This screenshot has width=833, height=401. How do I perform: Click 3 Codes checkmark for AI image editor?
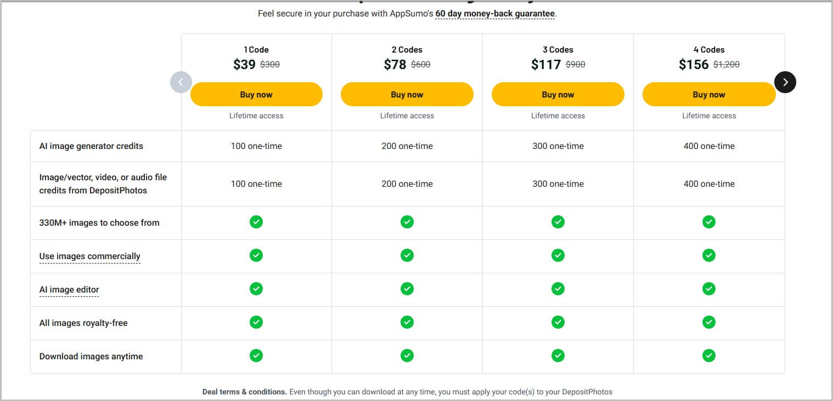pos(558,289)
